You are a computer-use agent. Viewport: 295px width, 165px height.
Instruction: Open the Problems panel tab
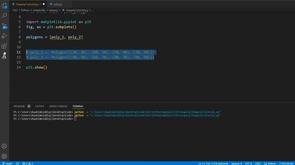(x=19, y=106)
